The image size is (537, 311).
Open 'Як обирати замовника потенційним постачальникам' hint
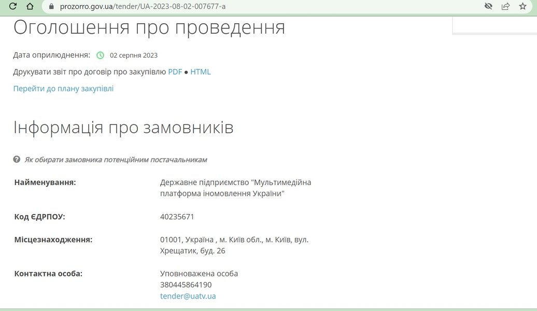click(116, 160)
